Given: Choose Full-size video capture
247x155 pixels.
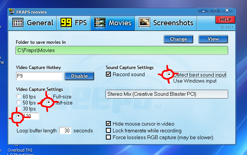Looking at the screenshot, I should point(49,96).
